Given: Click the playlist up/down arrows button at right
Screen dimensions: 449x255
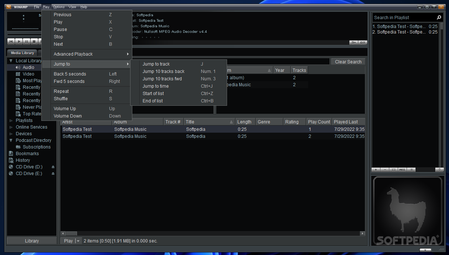Looking at the screenshot, I should (439, 170).
